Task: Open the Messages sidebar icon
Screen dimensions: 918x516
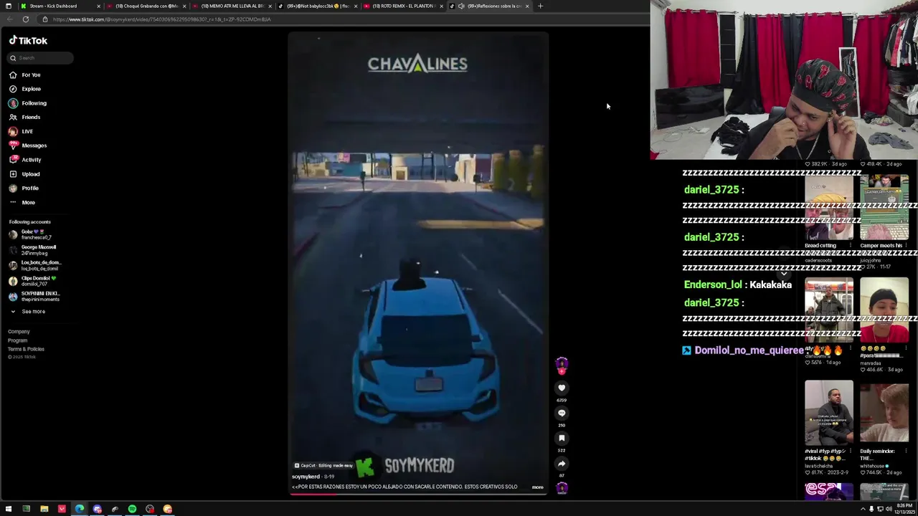Action: 13,145
